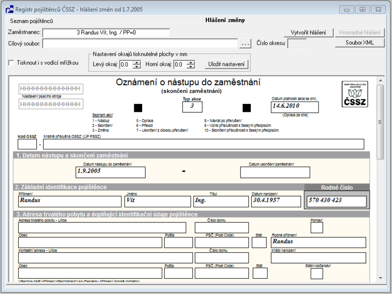392x294 pixels.
Task: Click the 'Číslo okresu' field
Action: (297, 44)
